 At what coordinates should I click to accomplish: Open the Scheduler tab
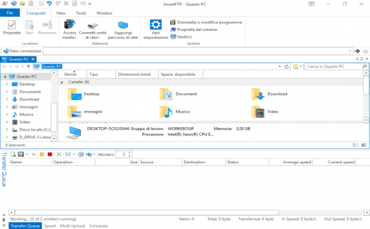(99, 226)
